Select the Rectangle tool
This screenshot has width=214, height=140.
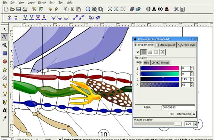point(5,53)
